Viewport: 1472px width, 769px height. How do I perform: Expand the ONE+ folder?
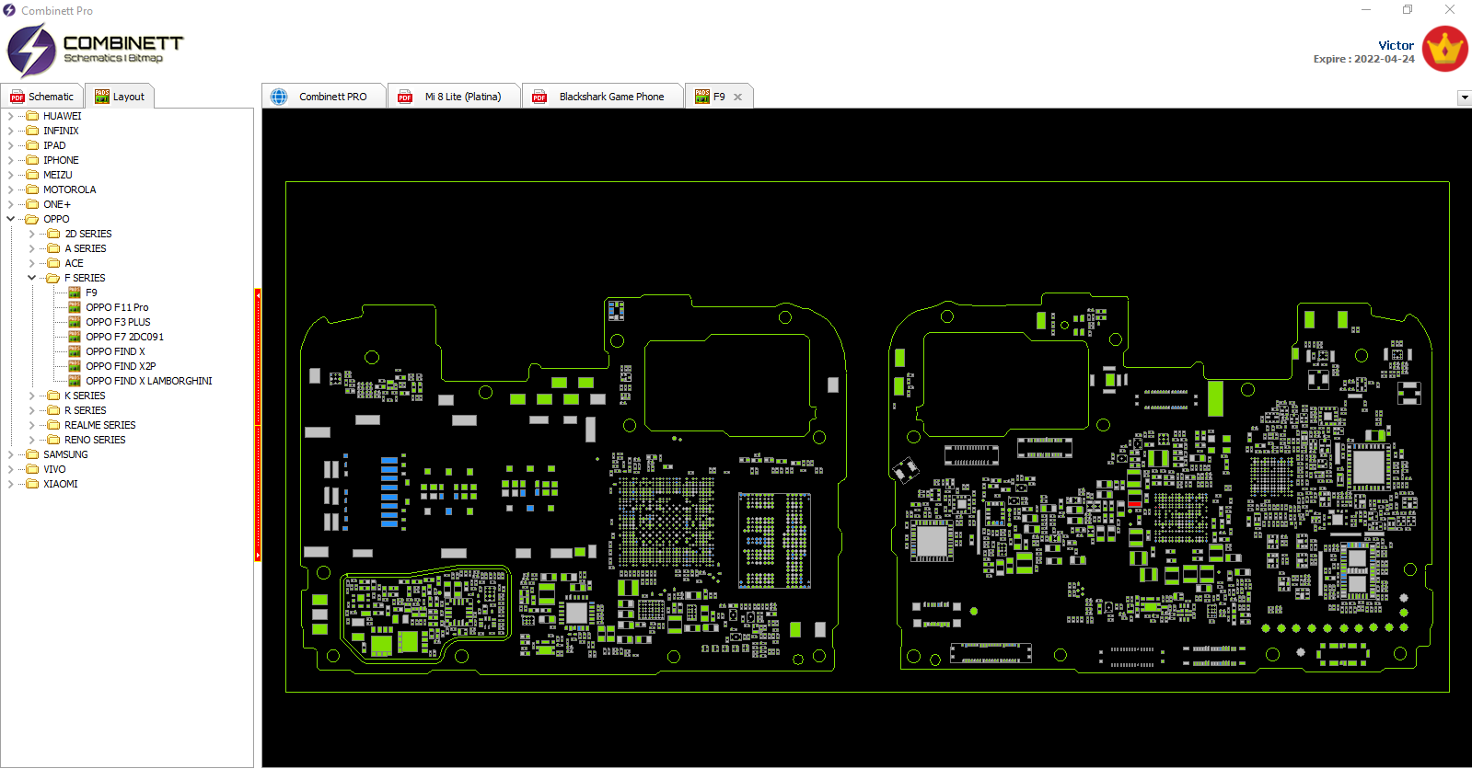pyautogui.click(x=10, y=204)
